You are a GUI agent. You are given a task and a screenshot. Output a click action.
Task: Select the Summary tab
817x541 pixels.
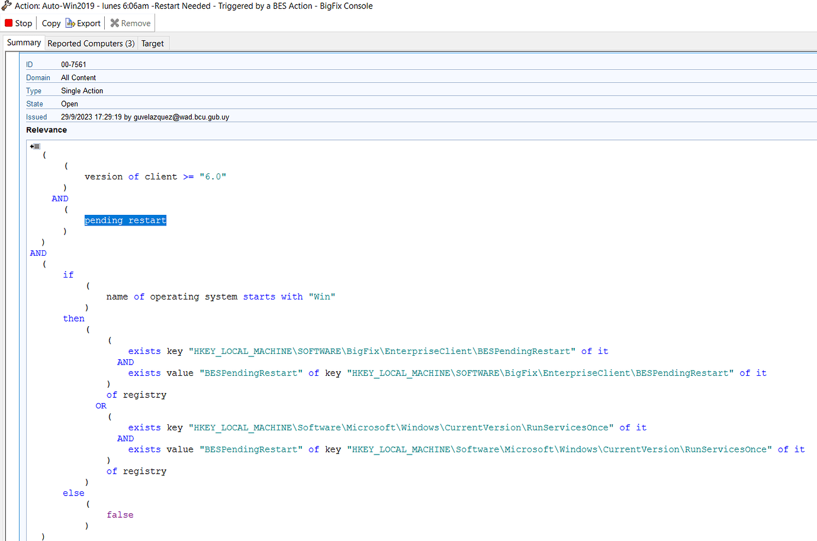tap(23, 42)
